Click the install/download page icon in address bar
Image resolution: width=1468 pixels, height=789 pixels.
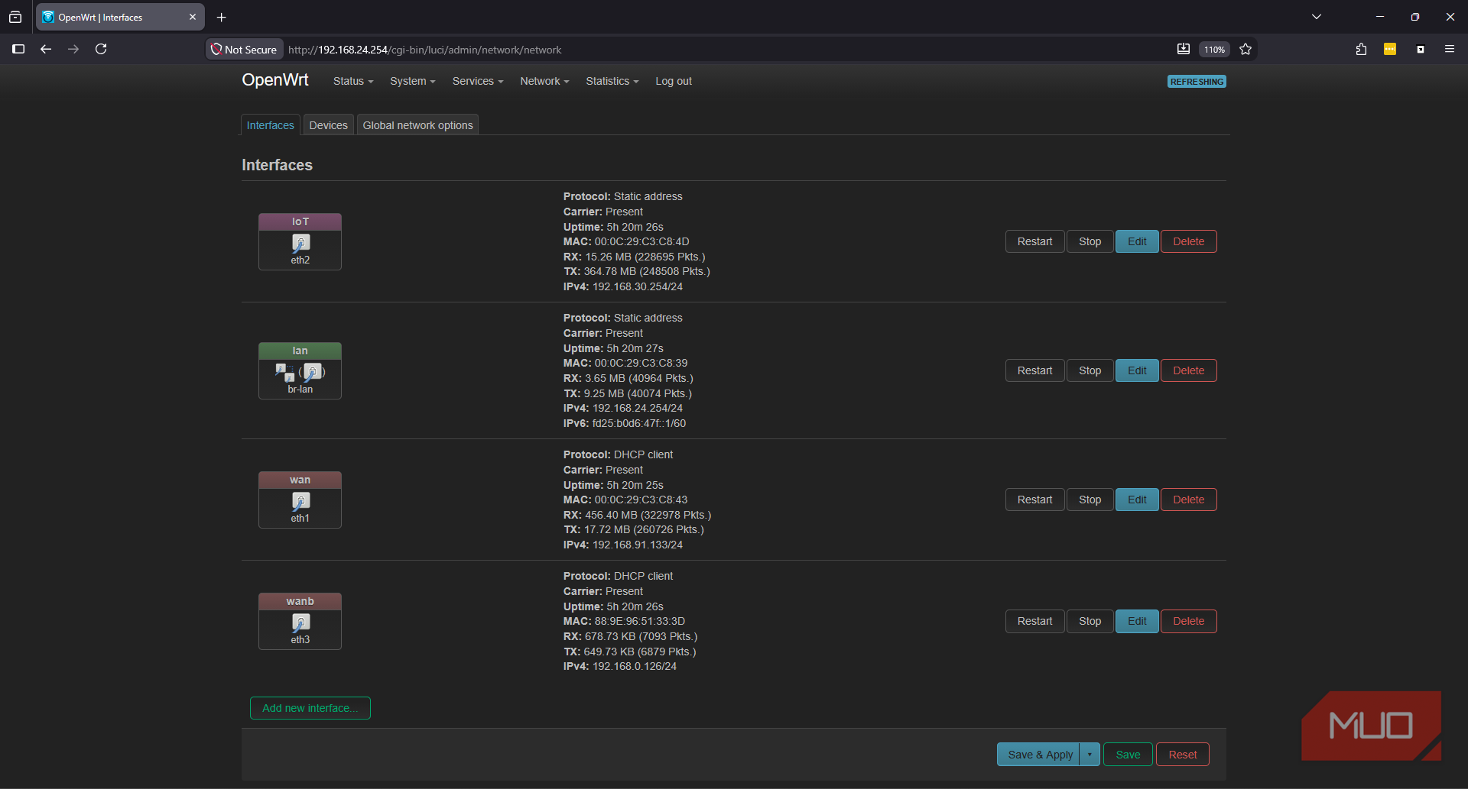(x=1184, y=49)
